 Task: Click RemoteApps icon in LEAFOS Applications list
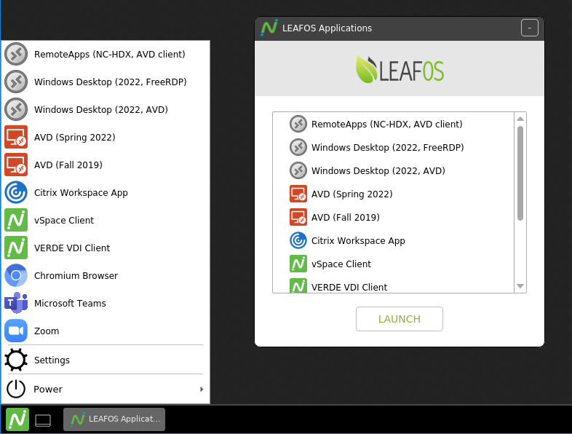pyautogui.click(x=298, y=124)
